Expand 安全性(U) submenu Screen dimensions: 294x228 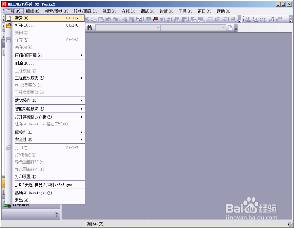(x=49, y=140)
